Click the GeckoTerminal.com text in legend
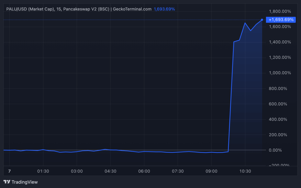This screenshot has height=188, width=301. (132, 9)
